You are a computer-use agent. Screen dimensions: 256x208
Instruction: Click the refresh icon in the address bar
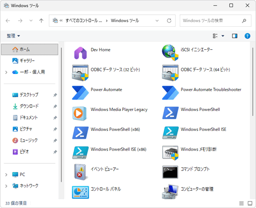point(169,21)
